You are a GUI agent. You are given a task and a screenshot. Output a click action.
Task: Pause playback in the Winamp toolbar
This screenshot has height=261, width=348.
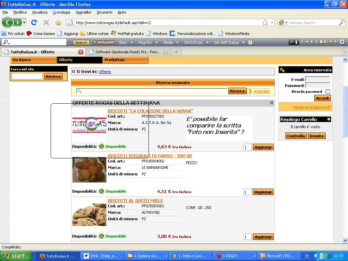[316, 42]
